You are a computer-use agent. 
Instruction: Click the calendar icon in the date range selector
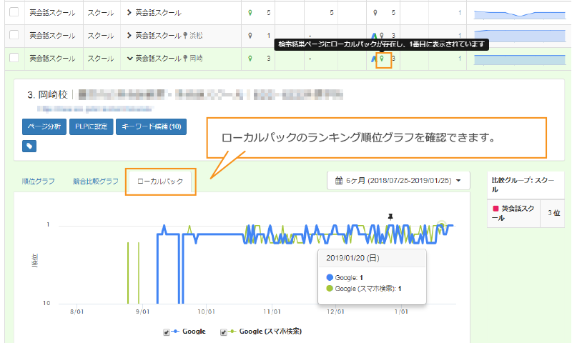[339, 180]
